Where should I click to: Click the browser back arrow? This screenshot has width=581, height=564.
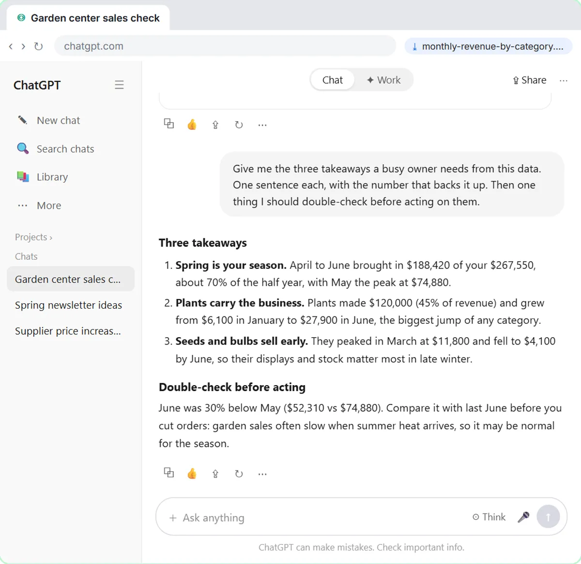click(x=11, y=47)
